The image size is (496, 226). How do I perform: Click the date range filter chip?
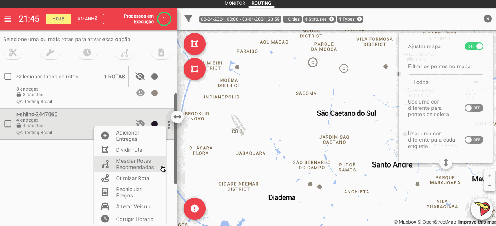tap(240, 19)
